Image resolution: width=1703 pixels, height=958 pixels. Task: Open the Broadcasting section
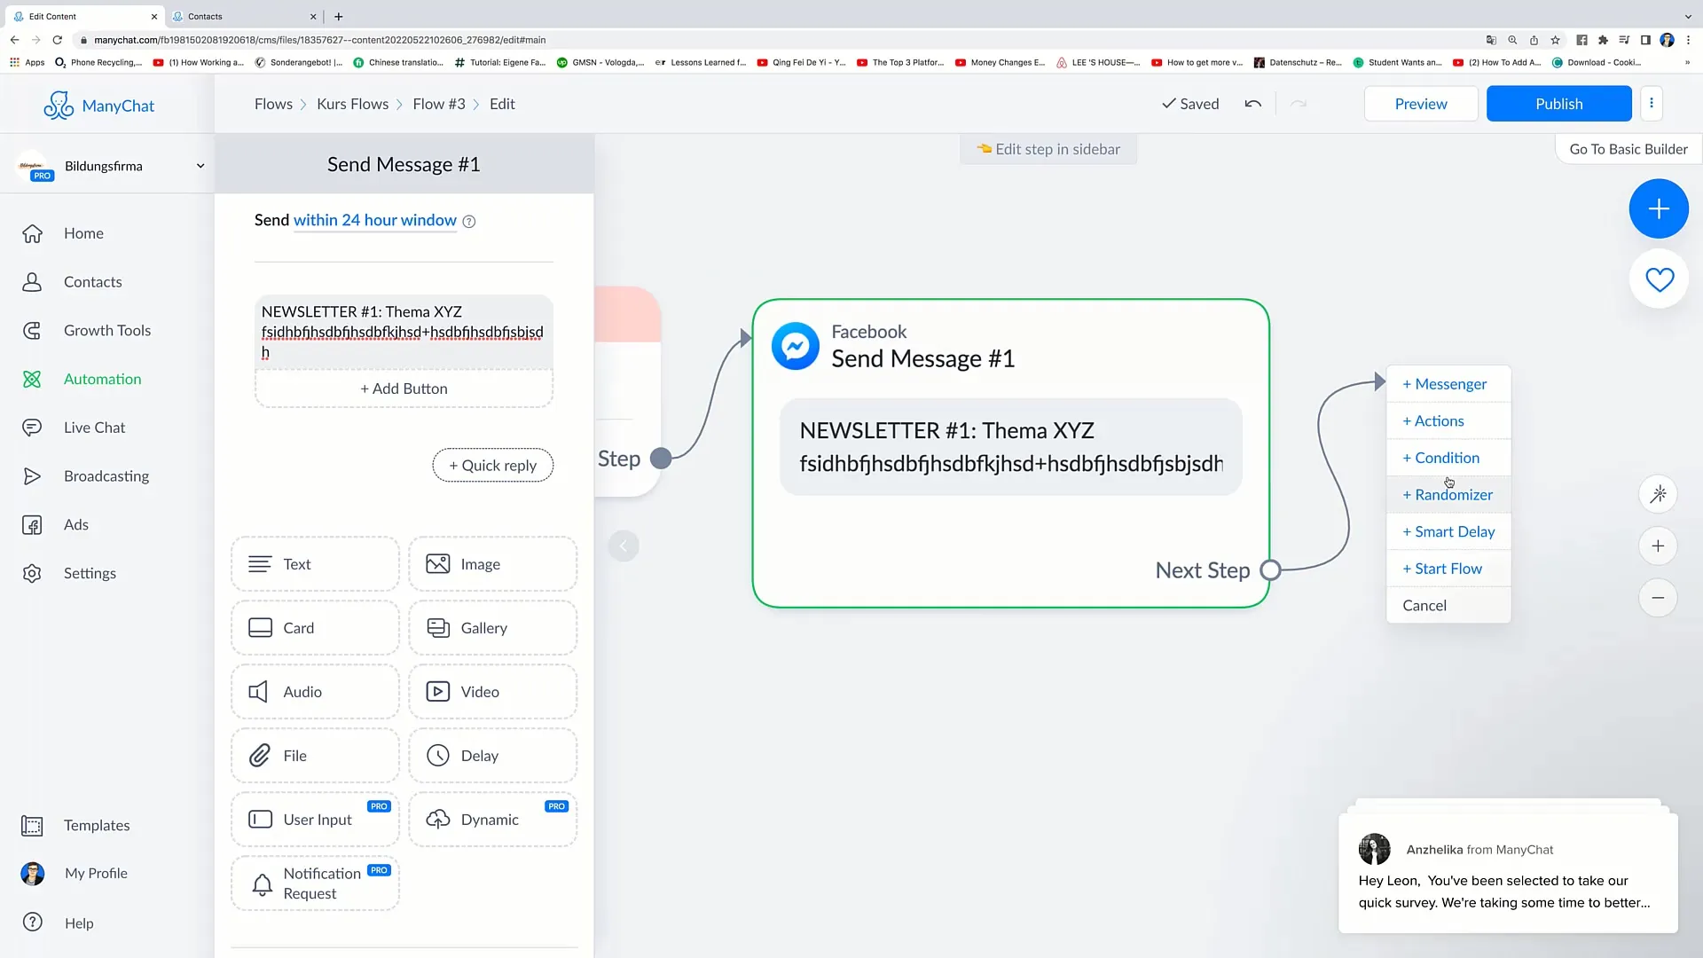click(106, 475)
